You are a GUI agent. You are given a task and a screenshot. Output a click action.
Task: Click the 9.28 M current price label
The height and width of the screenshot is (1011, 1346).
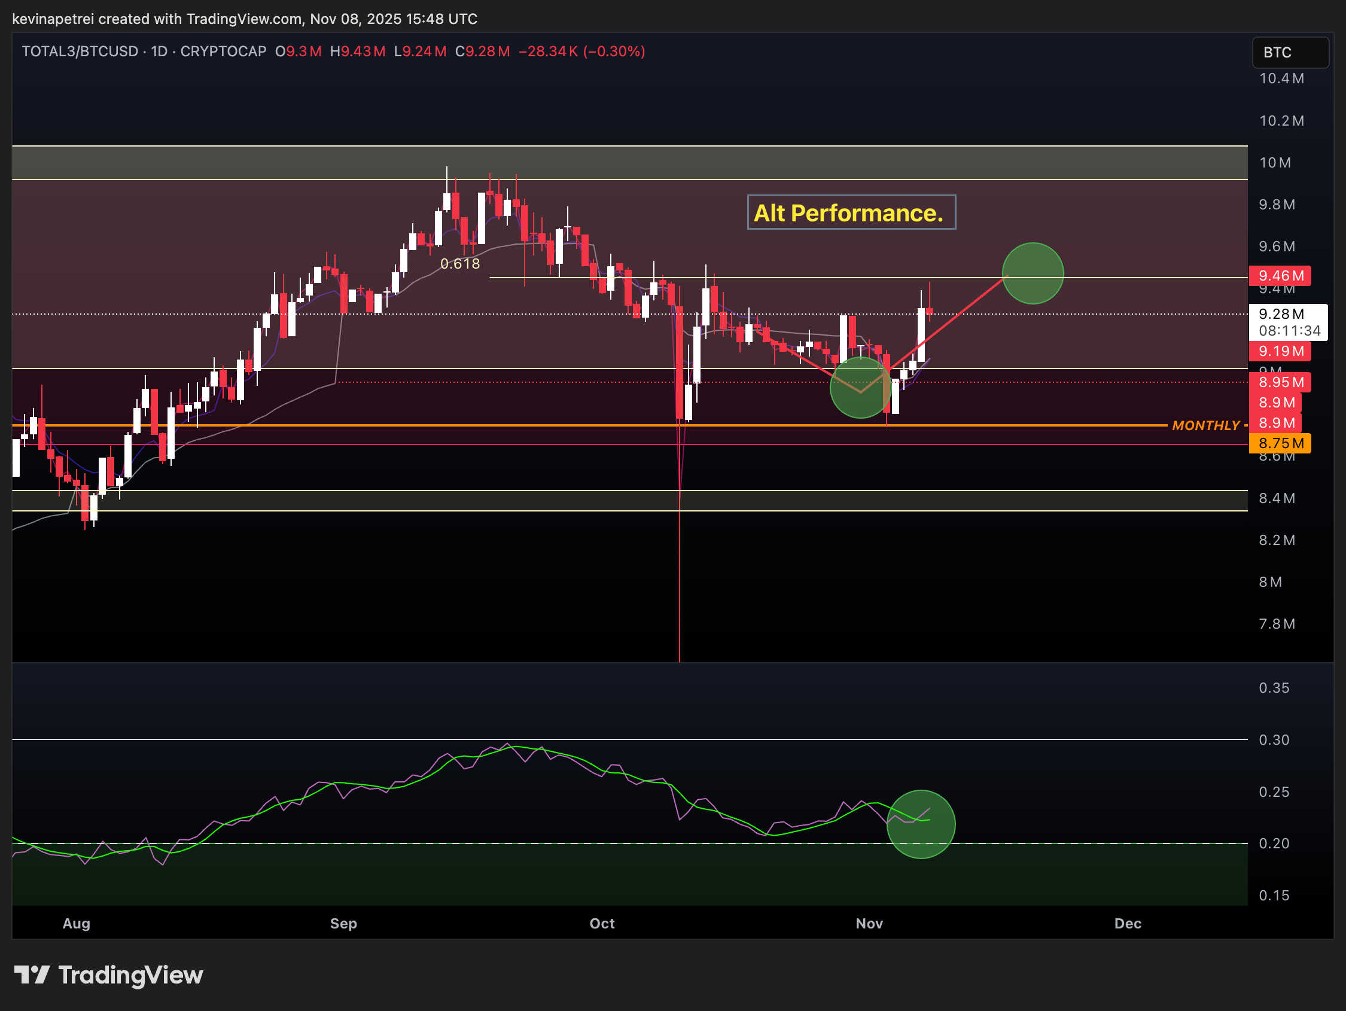tap(1281, 314)
